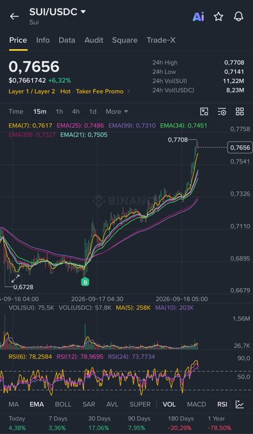Open the Taker Fee Promo link
This screenshot has height=434, width=253.
(x=100, y=91)
